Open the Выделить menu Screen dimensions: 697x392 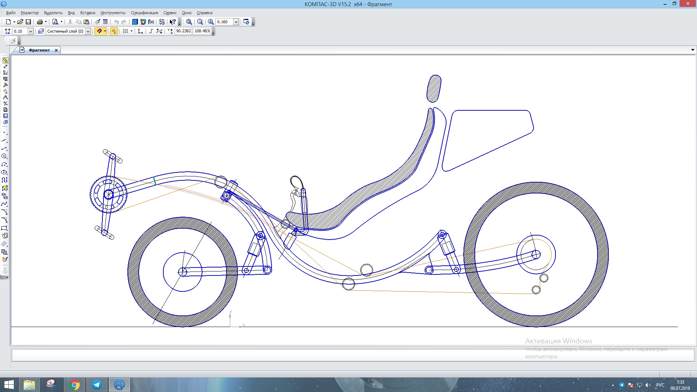click(x=53, y=13)
